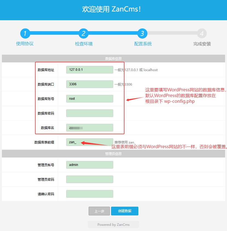Click the 请确认密码 label
Viewport: 227px width, 231px height.
point(46,194)
